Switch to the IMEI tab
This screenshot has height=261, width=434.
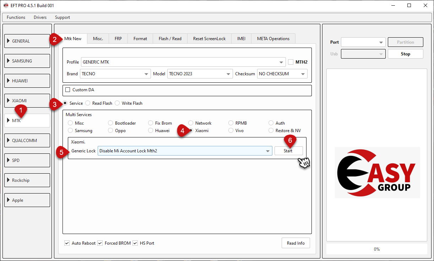(241, 39)
